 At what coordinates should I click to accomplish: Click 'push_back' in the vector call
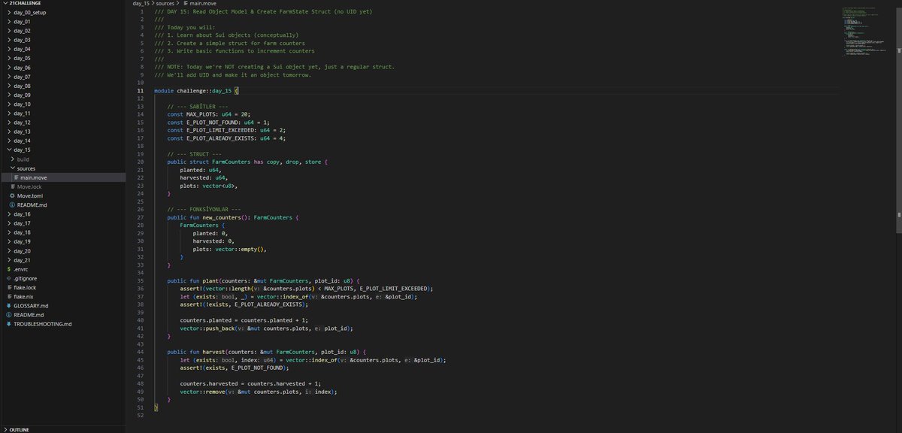click(x=219, y=329)
